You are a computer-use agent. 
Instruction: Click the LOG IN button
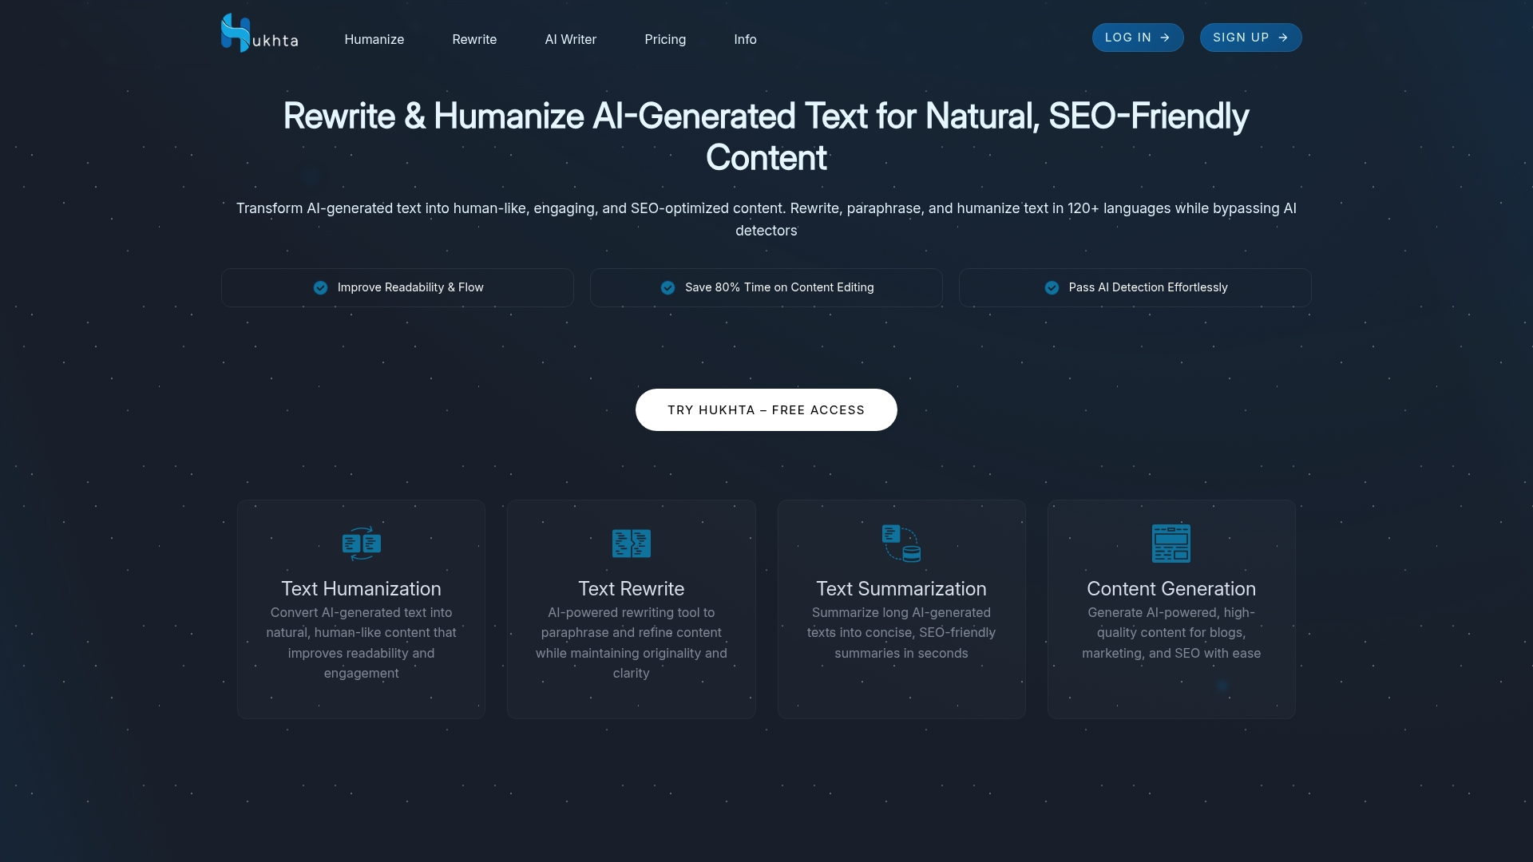tap(1138, 38)
